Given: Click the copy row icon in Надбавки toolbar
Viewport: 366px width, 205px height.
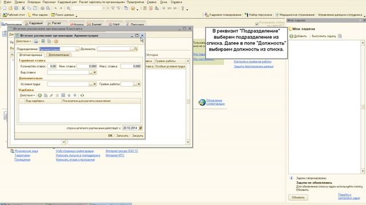Looking at the screenshot, I should tap(46, 95).
